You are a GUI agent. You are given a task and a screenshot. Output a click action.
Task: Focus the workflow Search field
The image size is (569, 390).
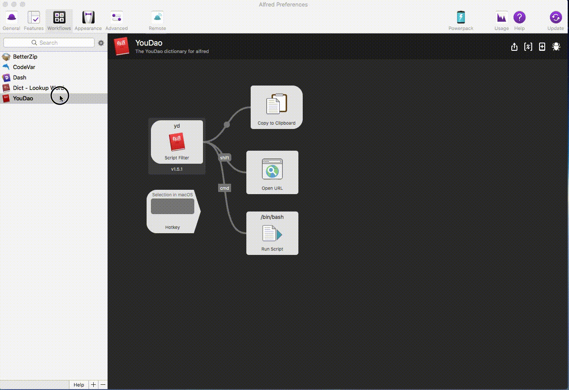[x=49, y=43]
